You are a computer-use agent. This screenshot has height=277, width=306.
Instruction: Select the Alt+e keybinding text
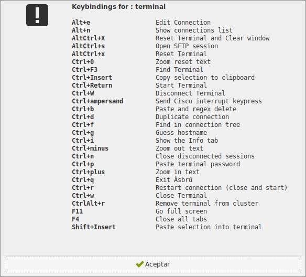click(x=81, y=23)
